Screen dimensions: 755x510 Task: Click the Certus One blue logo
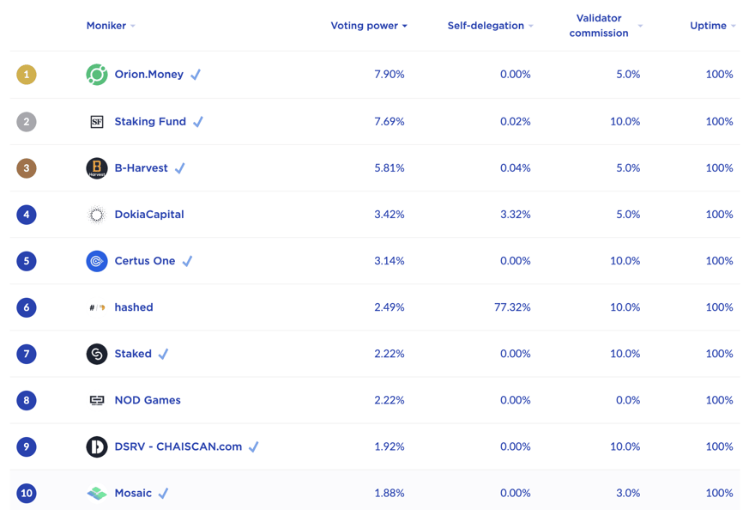point(97,261)
